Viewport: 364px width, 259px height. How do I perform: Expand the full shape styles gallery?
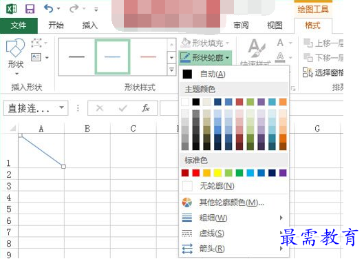(171, 70)
